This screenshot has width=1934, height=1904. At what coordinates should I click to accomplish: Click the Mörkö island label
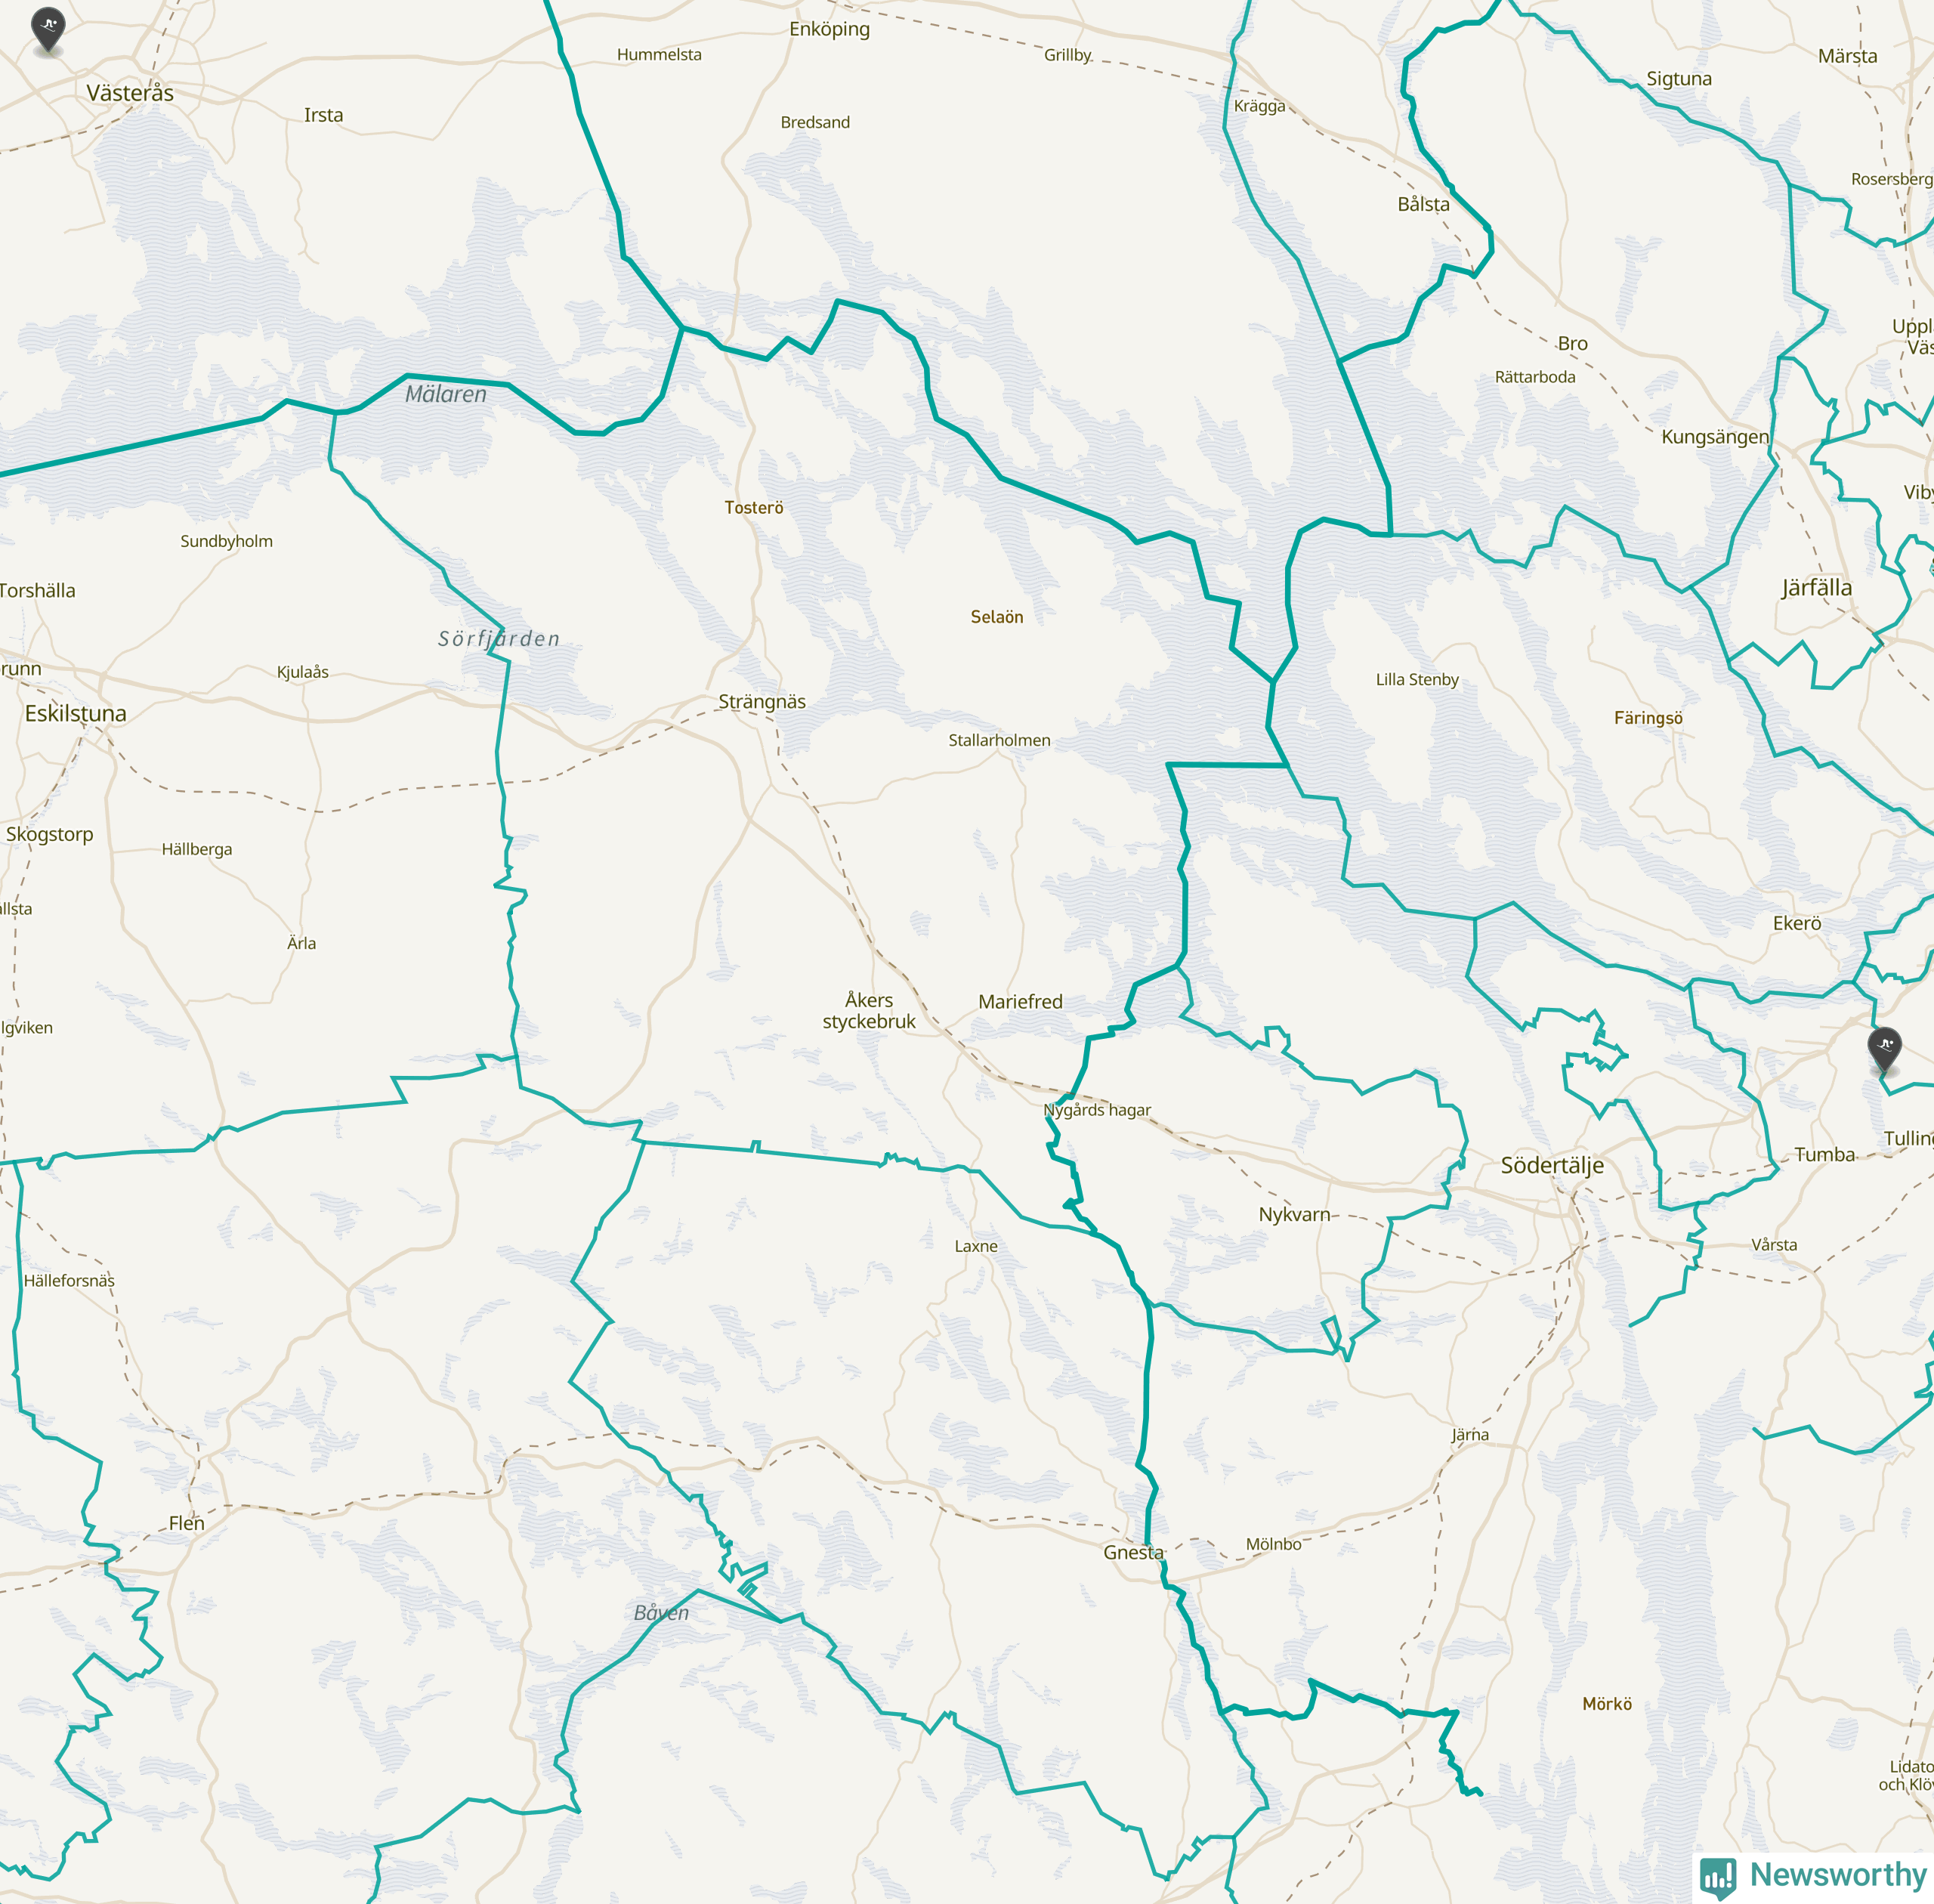[x=1607, y=1704]
